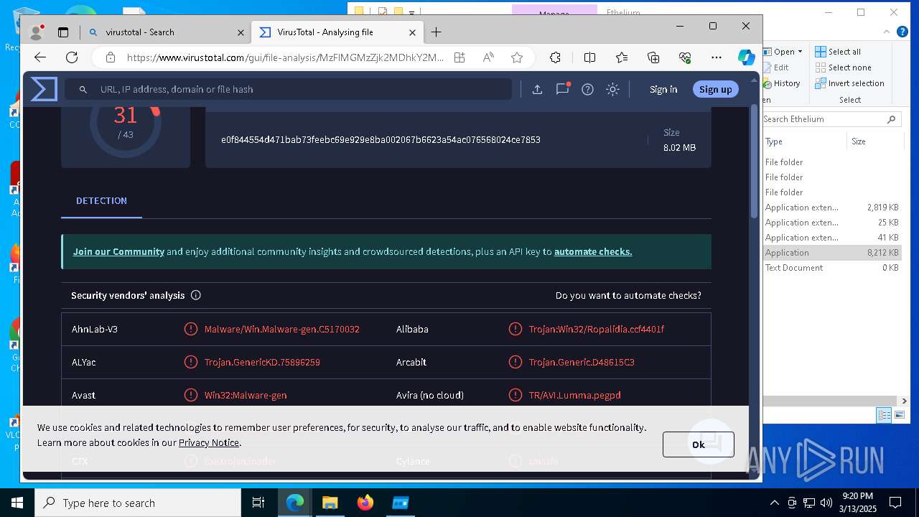
Task: Collapse the File Explorer ribbon chevron
Action: point(888,32)
